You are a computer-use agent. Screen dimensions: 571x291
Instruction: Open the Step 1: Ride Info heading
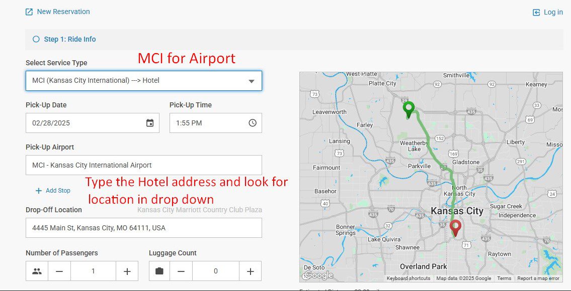coord(70,39)
